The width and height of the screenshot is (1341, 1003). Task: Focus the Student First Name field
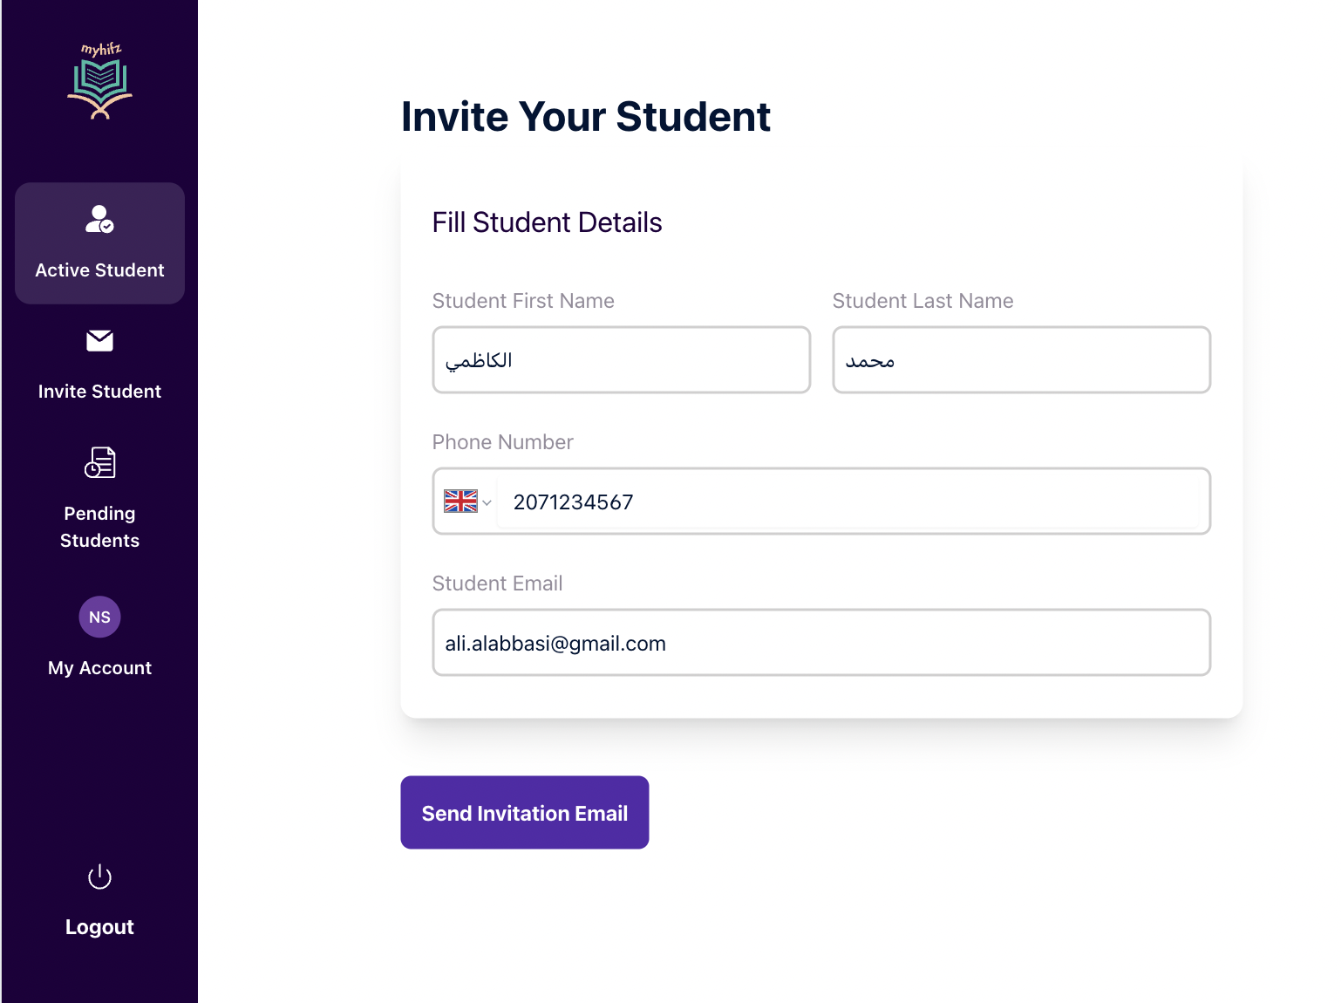pyautogui.click(x=622, y=360)
